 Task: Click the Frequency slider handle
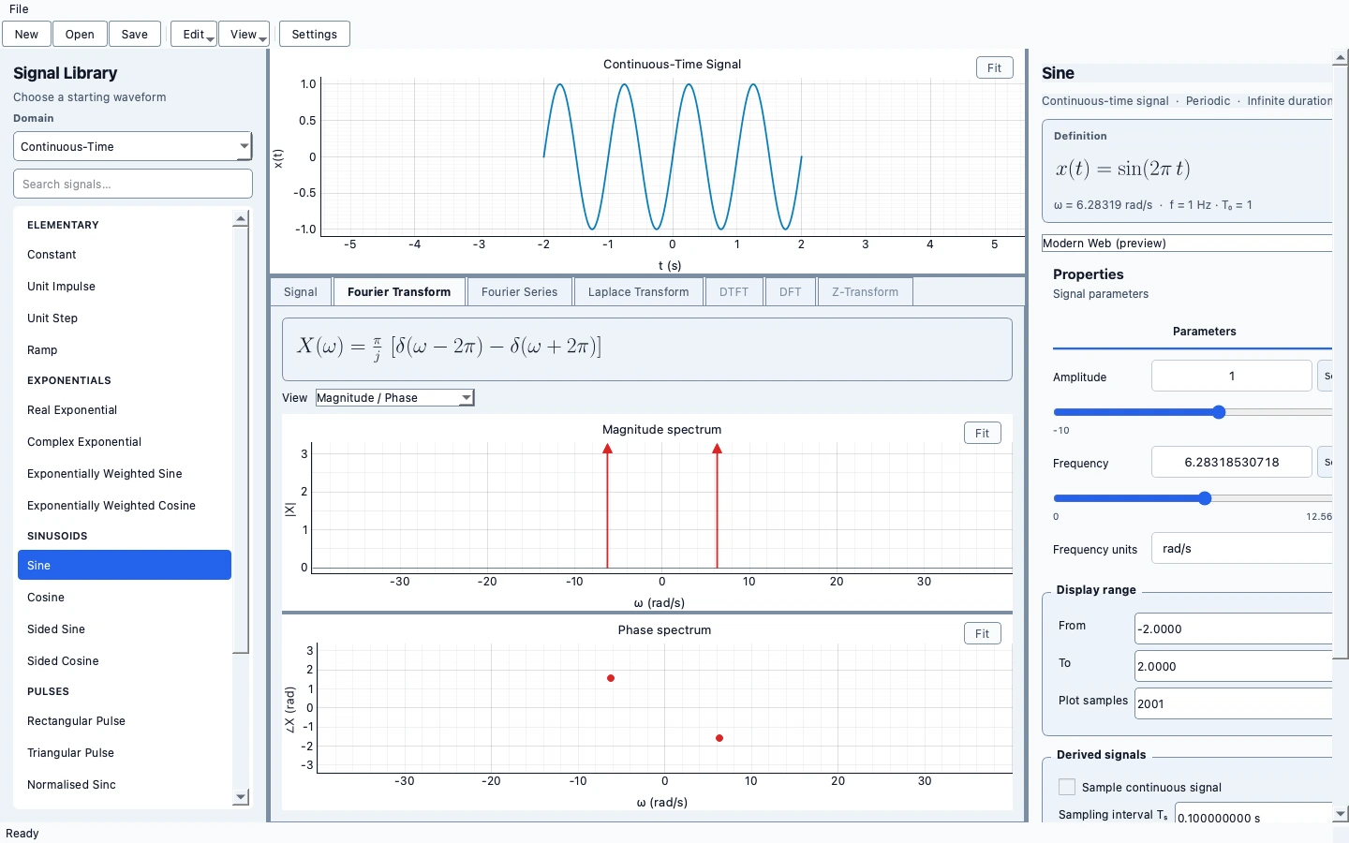1205,498
